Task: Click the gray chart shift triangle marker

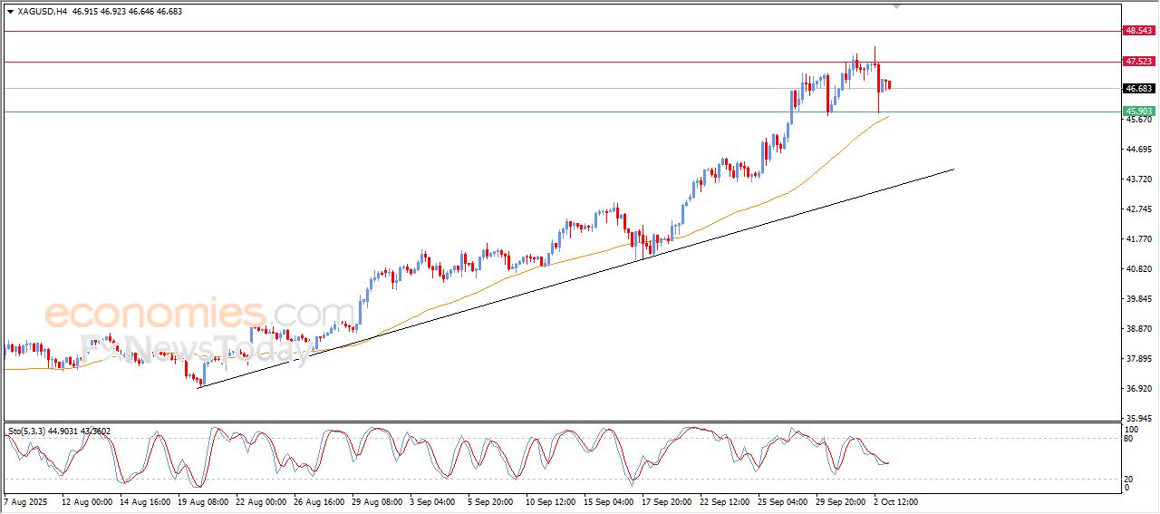Action: tap(897, 6)
